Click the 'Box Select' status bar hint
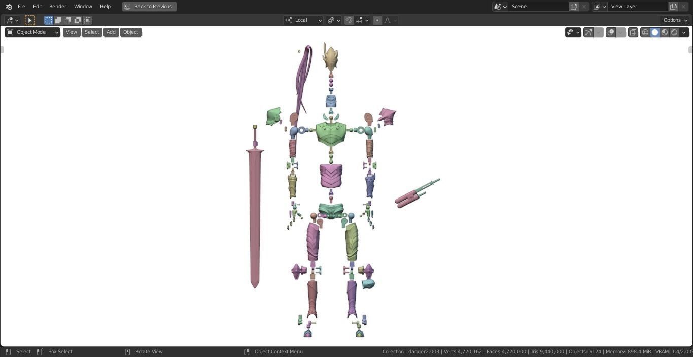Viewport: 693px width, 357px height. click(x=60, y=352)
